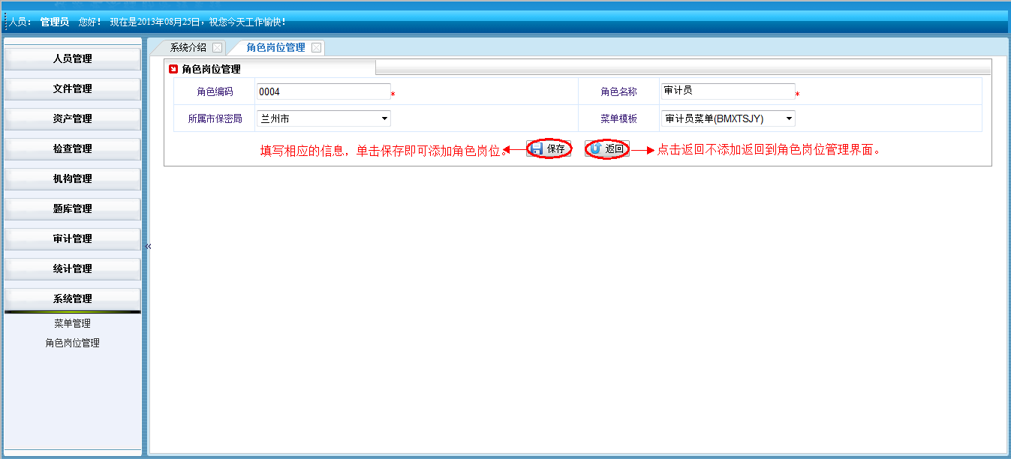Open the 角色岗位管理 submenu link
This screenshot has height=459, width=1011.
coord(72,343)
